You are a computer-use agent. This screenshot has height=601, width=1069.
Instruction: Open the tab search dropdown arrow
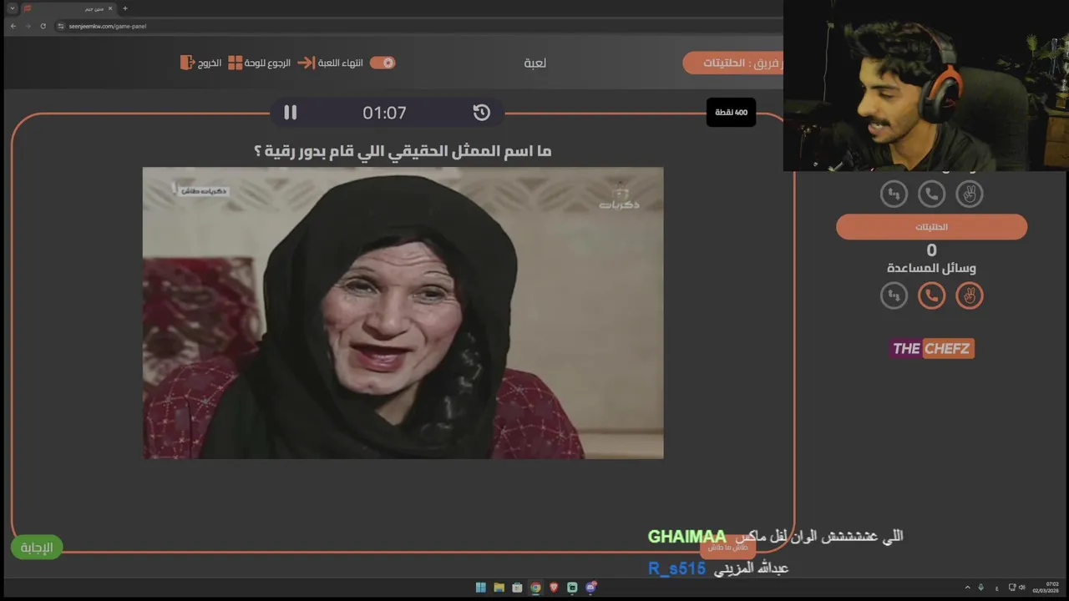coord(13,8)
